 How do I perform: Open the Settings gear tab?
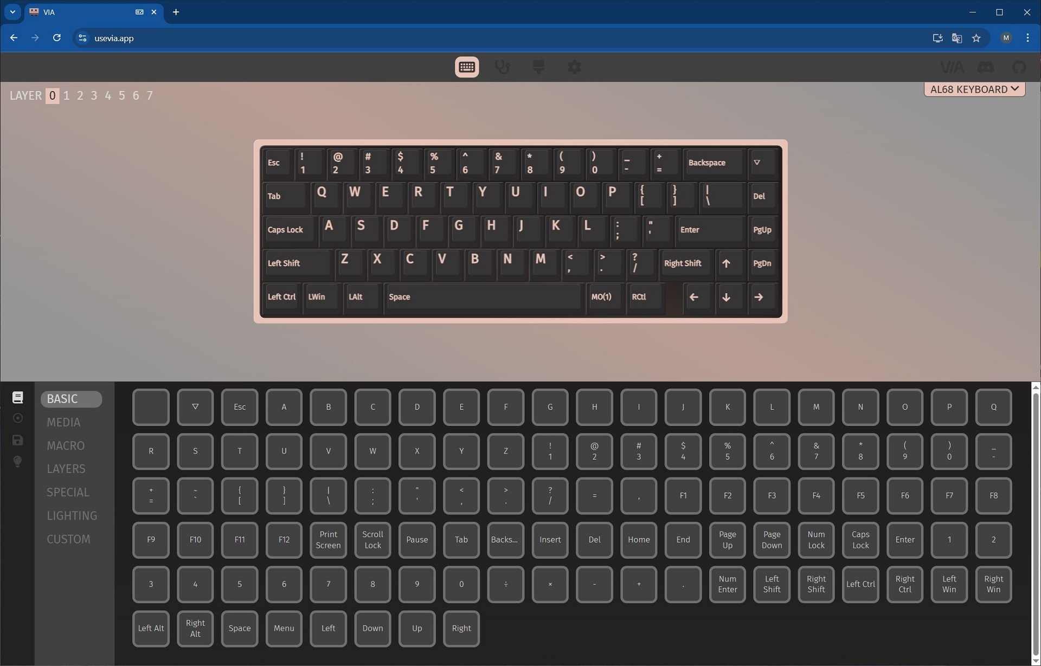(574, 67)
